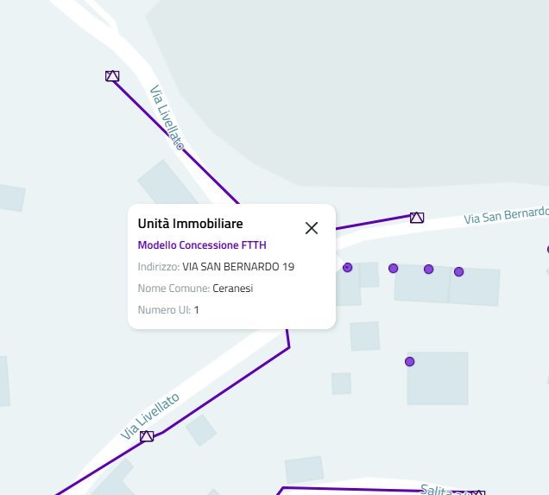Click the network node marker near top Via Livellato
Image resolution: width=549 pixels, height=495 pixels.
[x=111, y=76]
